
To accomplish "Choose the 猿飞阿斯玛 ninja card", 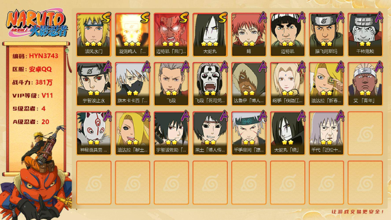I will pos(326,34).
